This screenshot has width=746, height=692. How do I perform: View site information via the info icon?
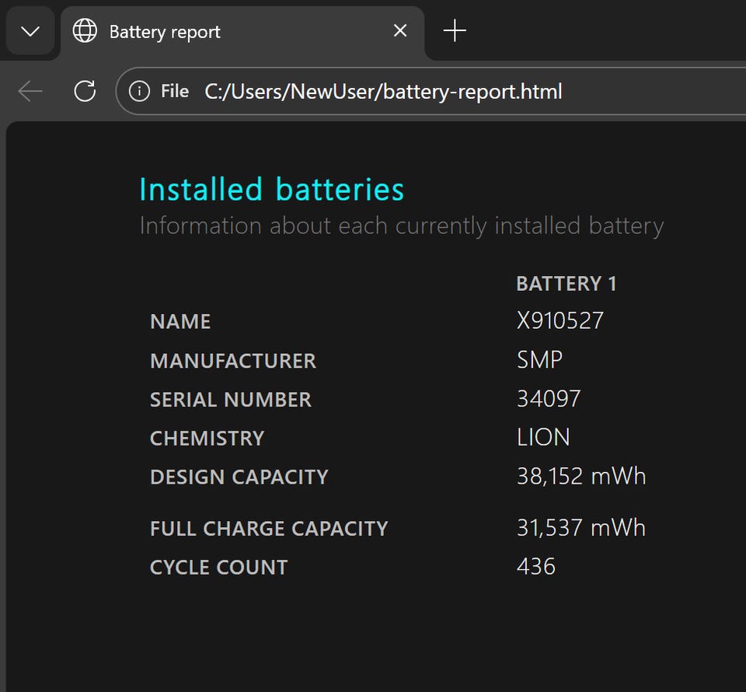pyautogui.click(x=139, y=92)
